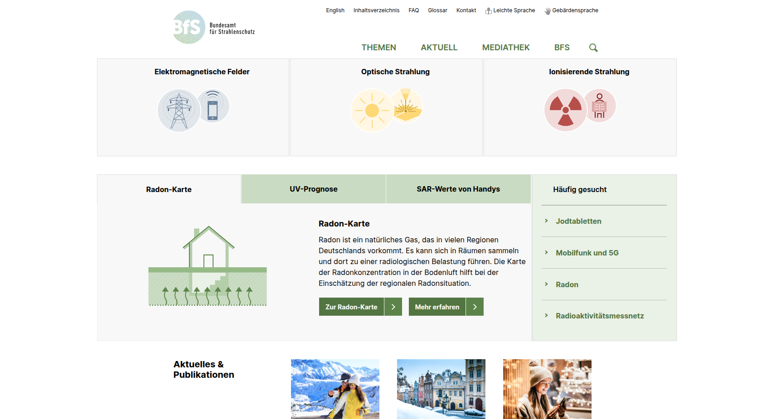Open the Kontakt page
Image resolution: width=776 pixels, height=419 pixels.
[x=466, y=10]
